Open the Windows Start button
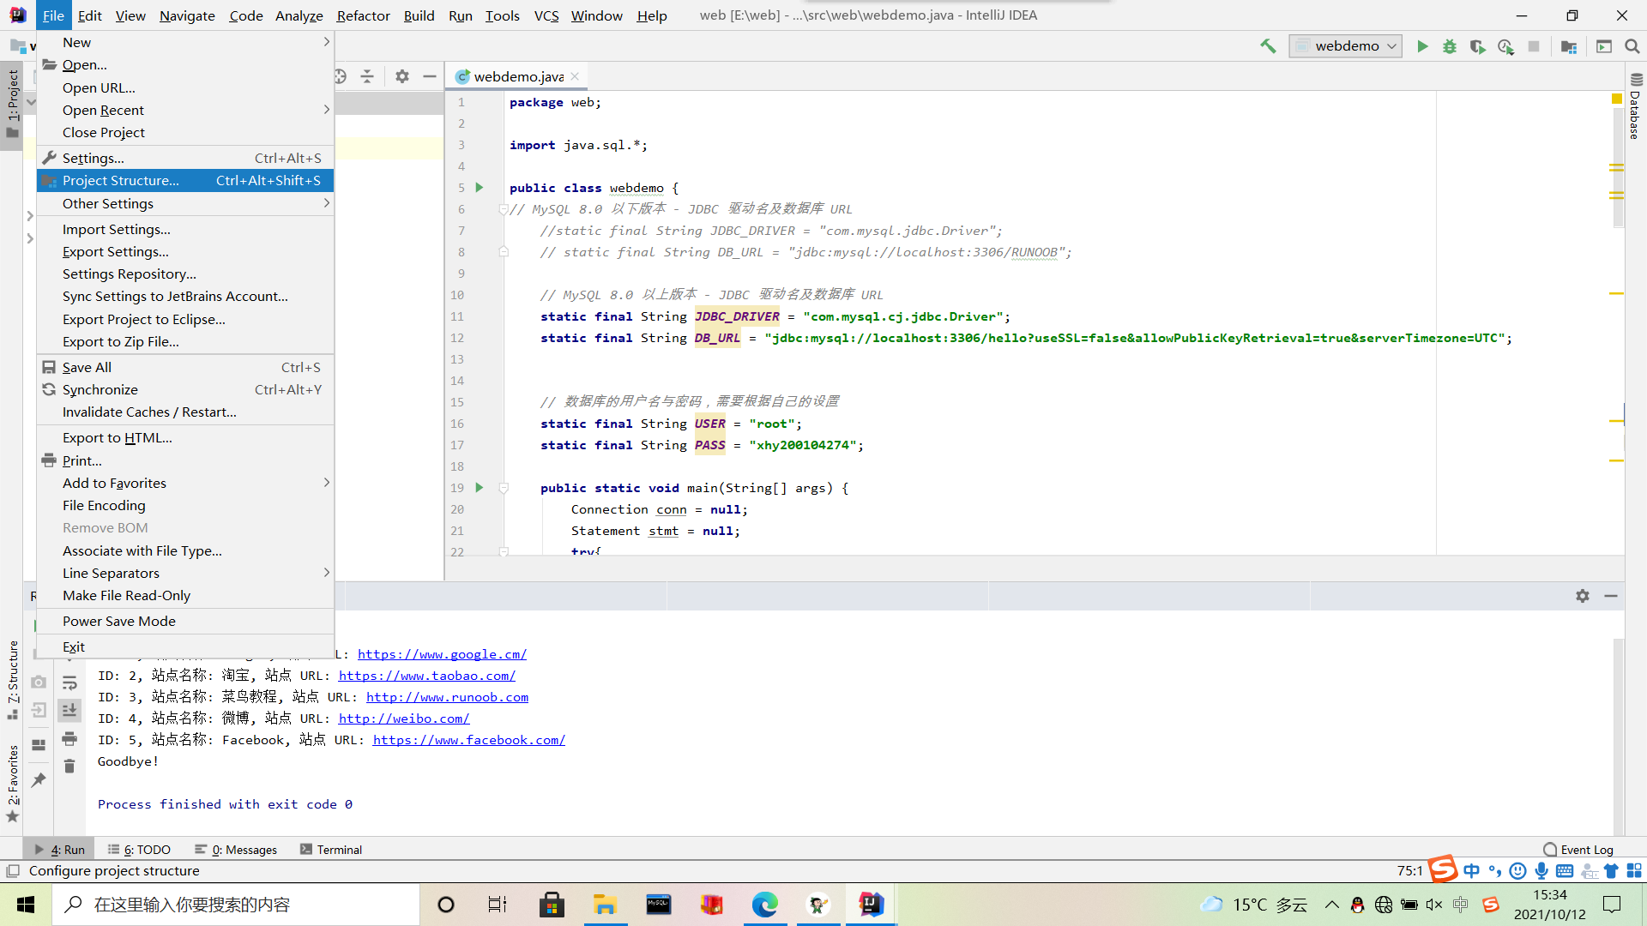 point(26,905)
